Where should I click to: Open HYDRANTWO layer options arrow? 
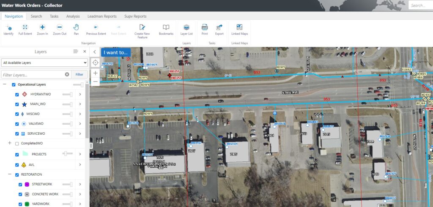80,94
